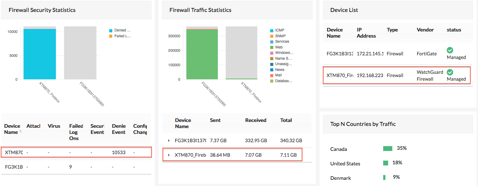
Task: Click the green Managed status icon for FG3K1B3I13
Action: 450,50
